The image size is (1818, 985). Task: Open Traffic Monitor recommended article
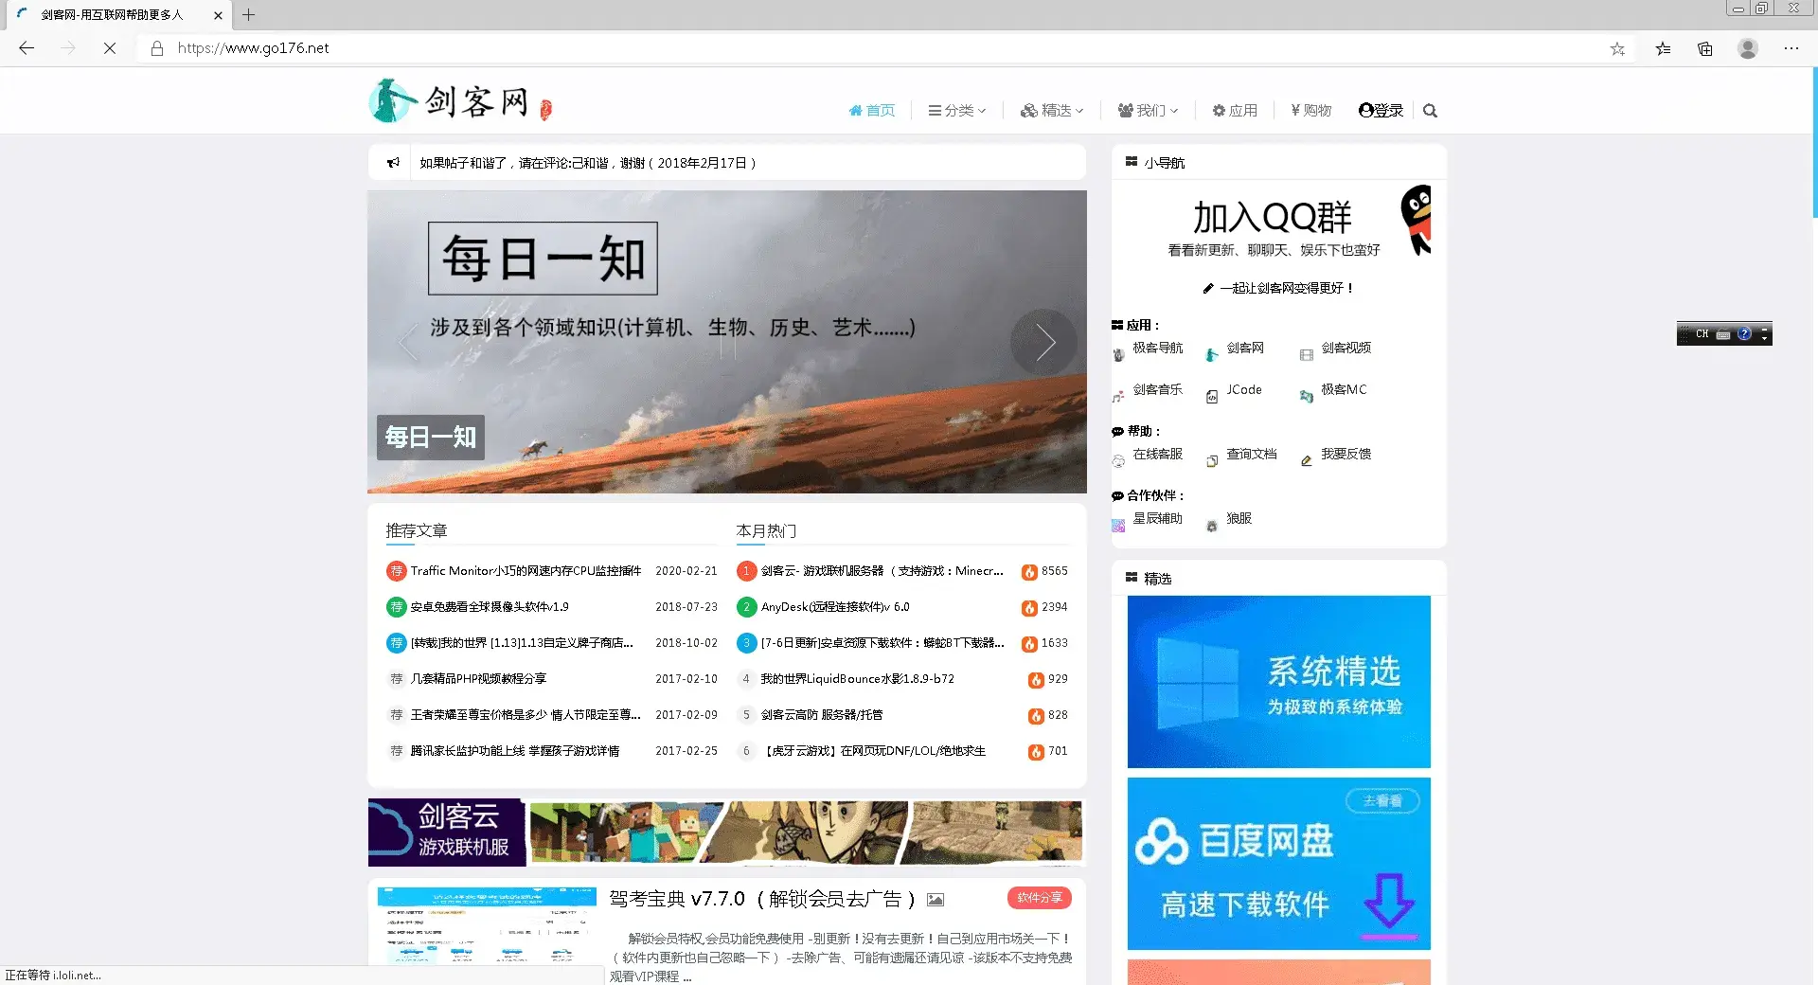coord(526,571)
